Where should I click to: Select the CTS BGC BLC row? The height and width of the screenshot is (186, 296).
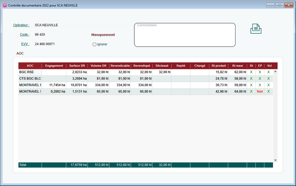(x=30, y=79)
